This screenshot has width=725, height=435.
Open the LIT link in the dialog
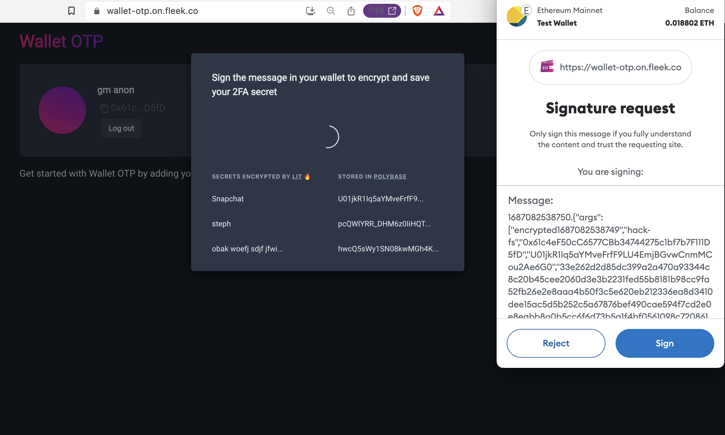coord(297,177)
